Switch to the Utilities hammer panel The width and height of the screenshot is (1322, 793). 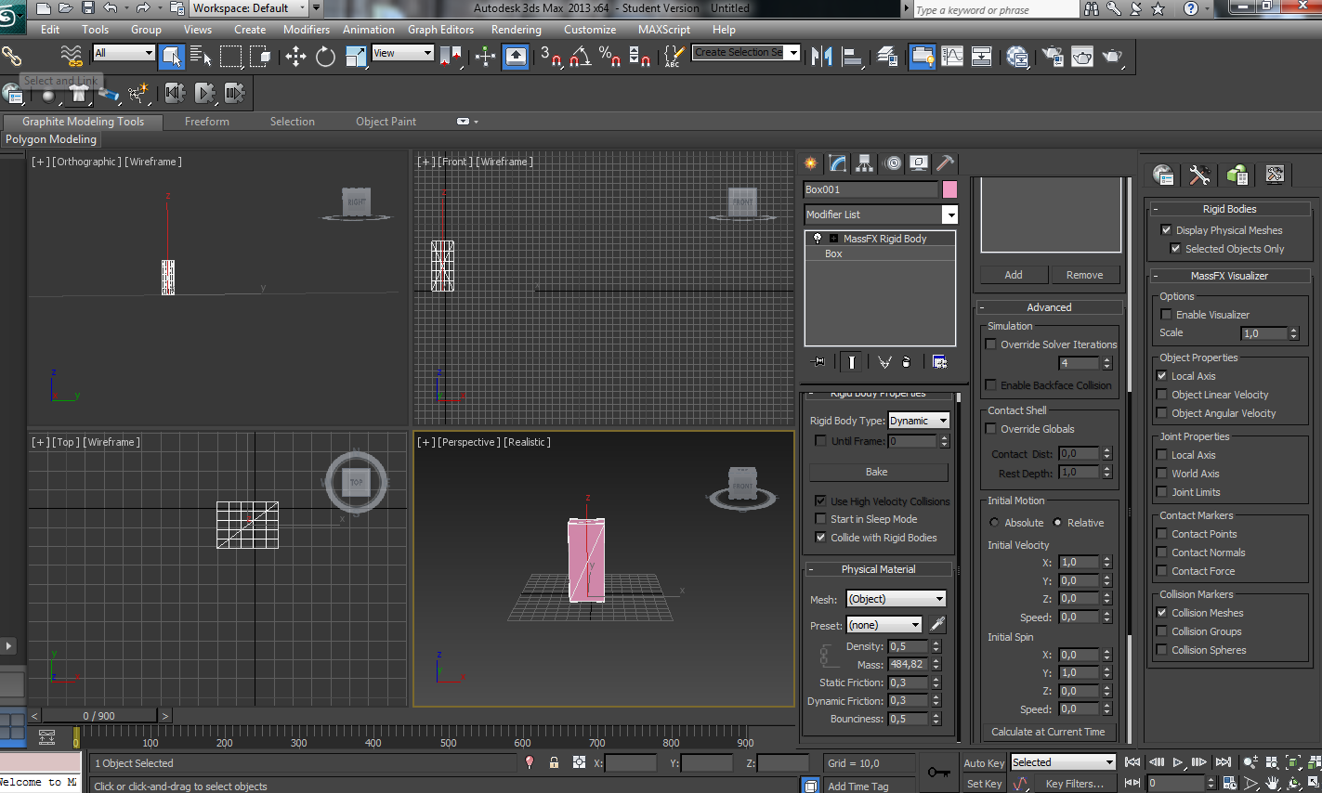(945, 163)
